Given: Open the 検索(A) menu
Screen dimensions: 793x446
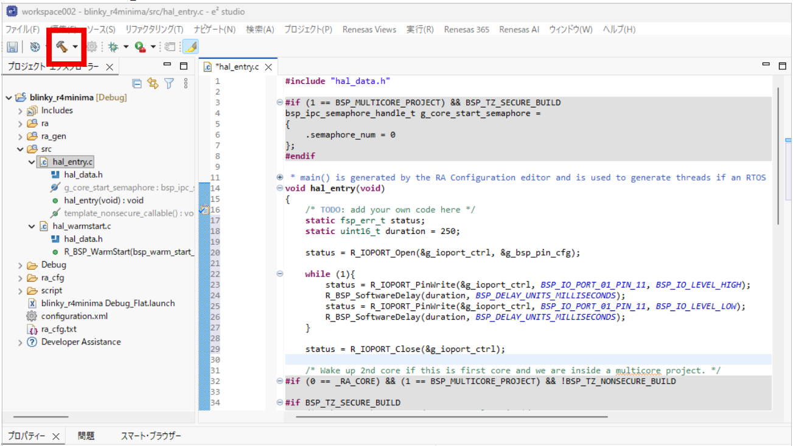Looking at the screenshot, I should pos(260,29).
